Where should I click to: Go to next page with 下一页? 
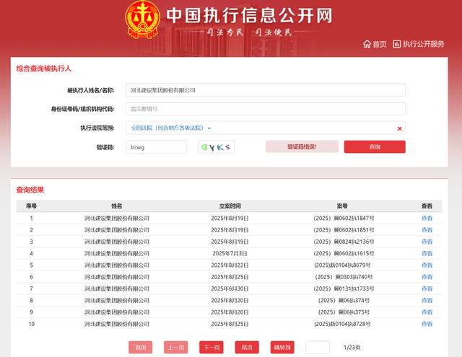click(x=212, y=348)
